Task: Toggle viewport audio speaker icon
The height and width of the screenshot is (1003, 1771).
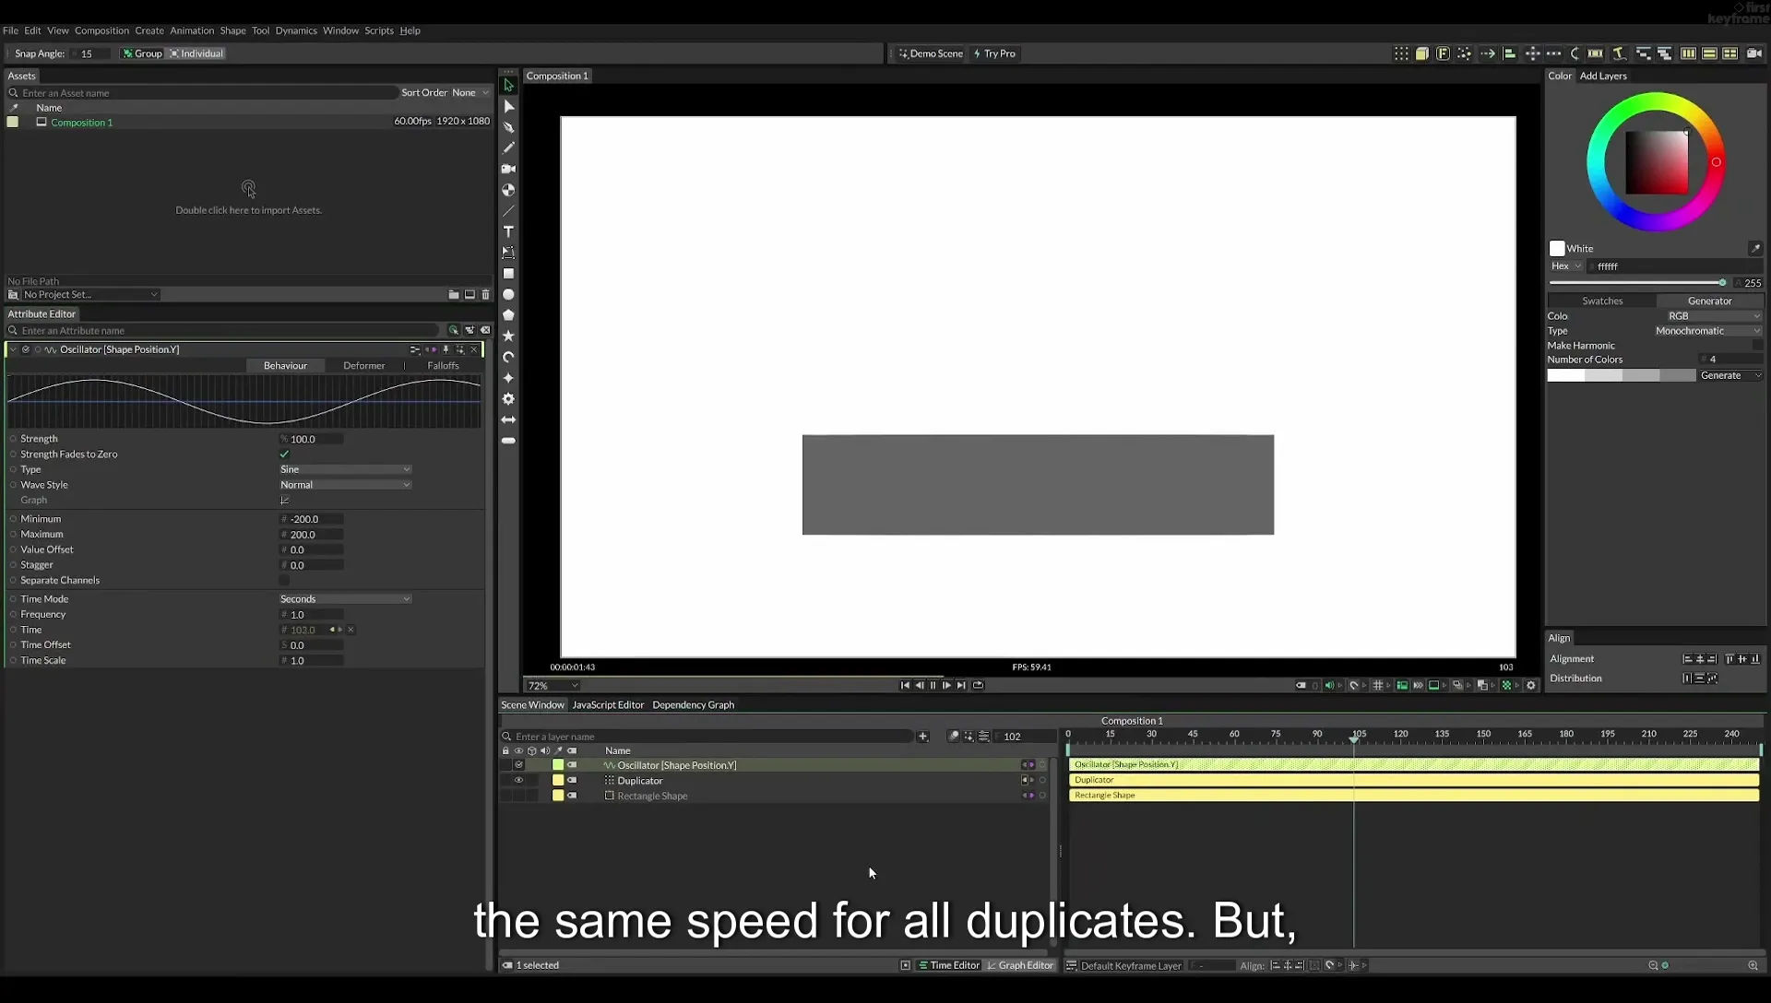Action: [1329, 686]
